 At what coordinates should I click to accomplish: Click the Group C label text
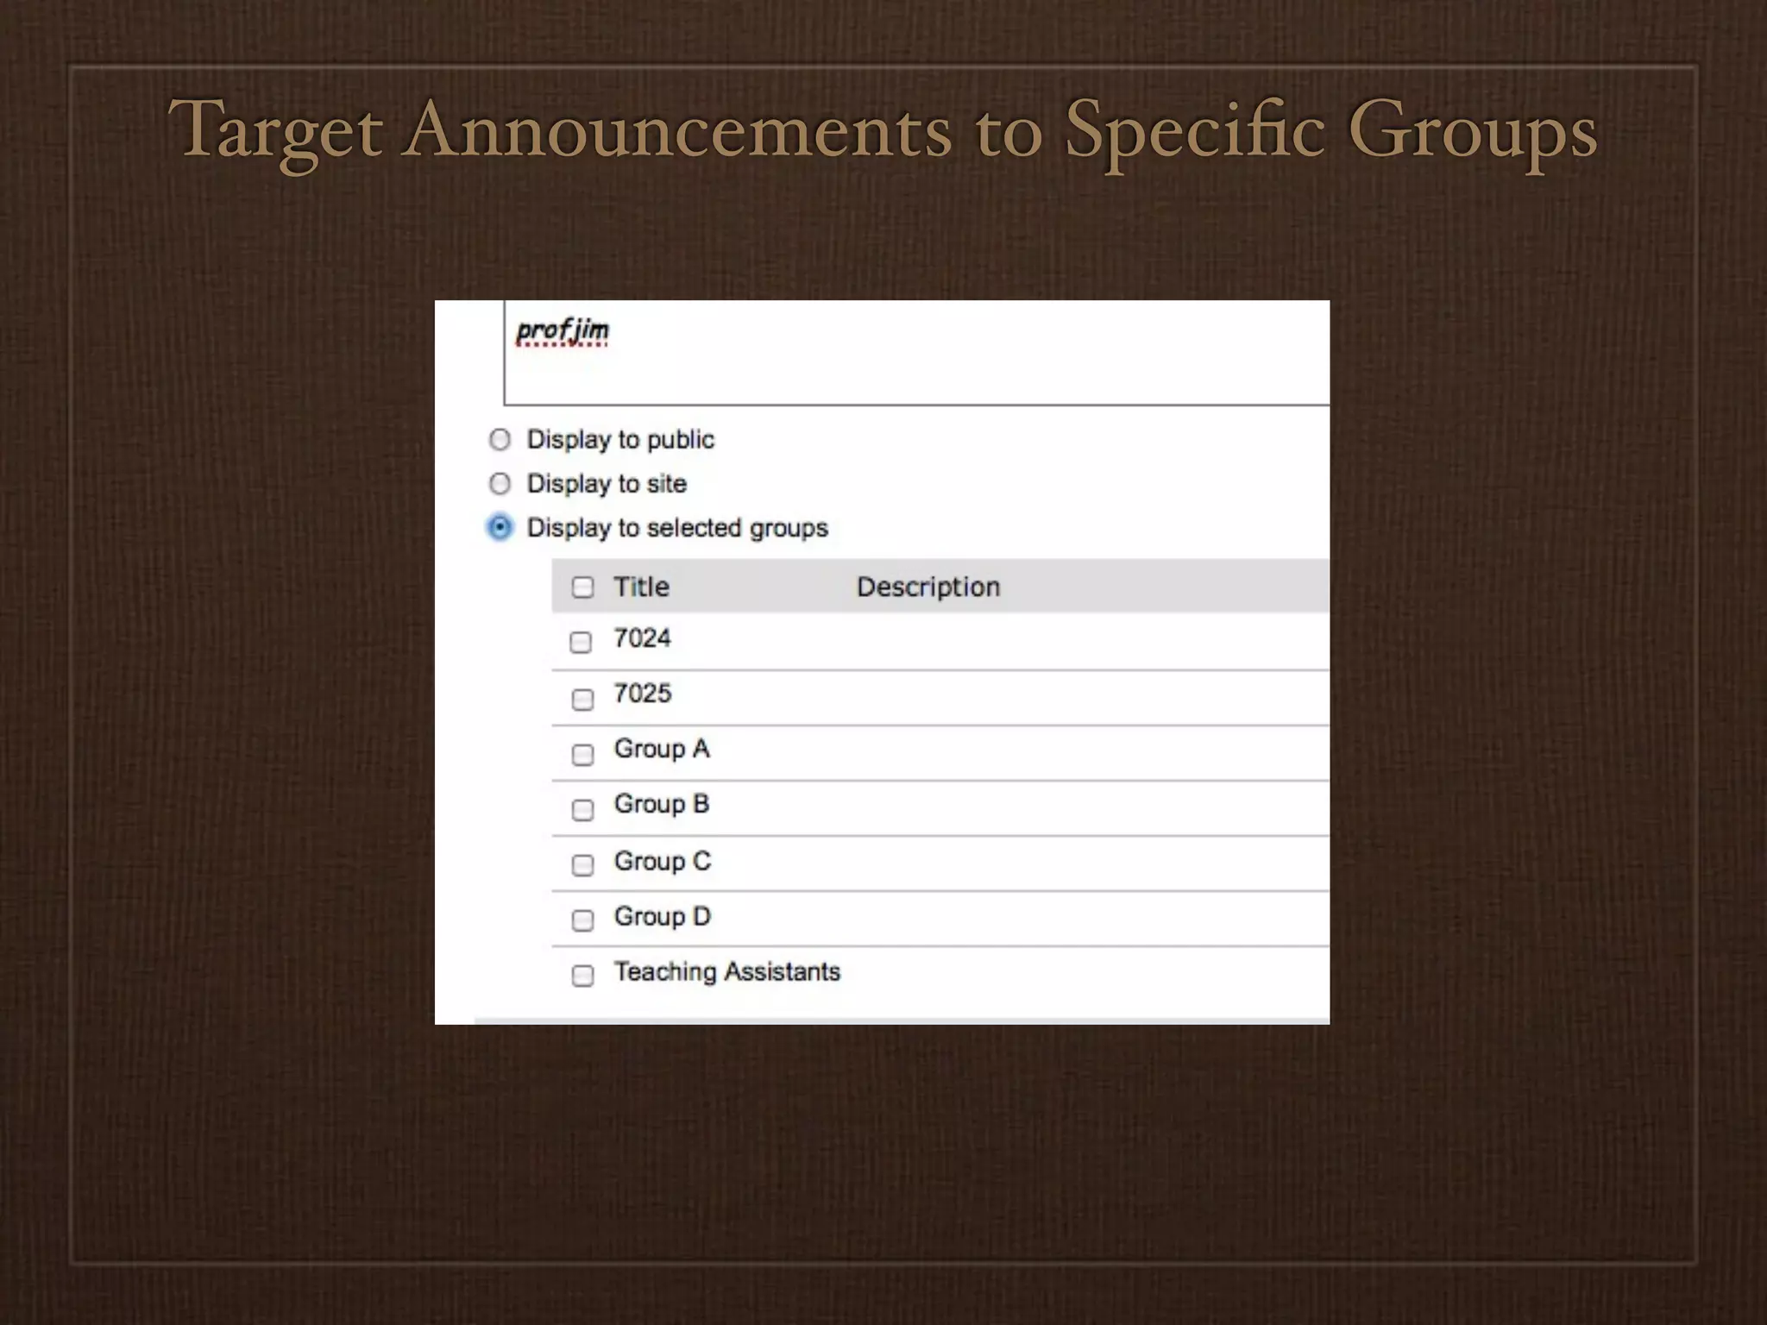tap(663, 861)
